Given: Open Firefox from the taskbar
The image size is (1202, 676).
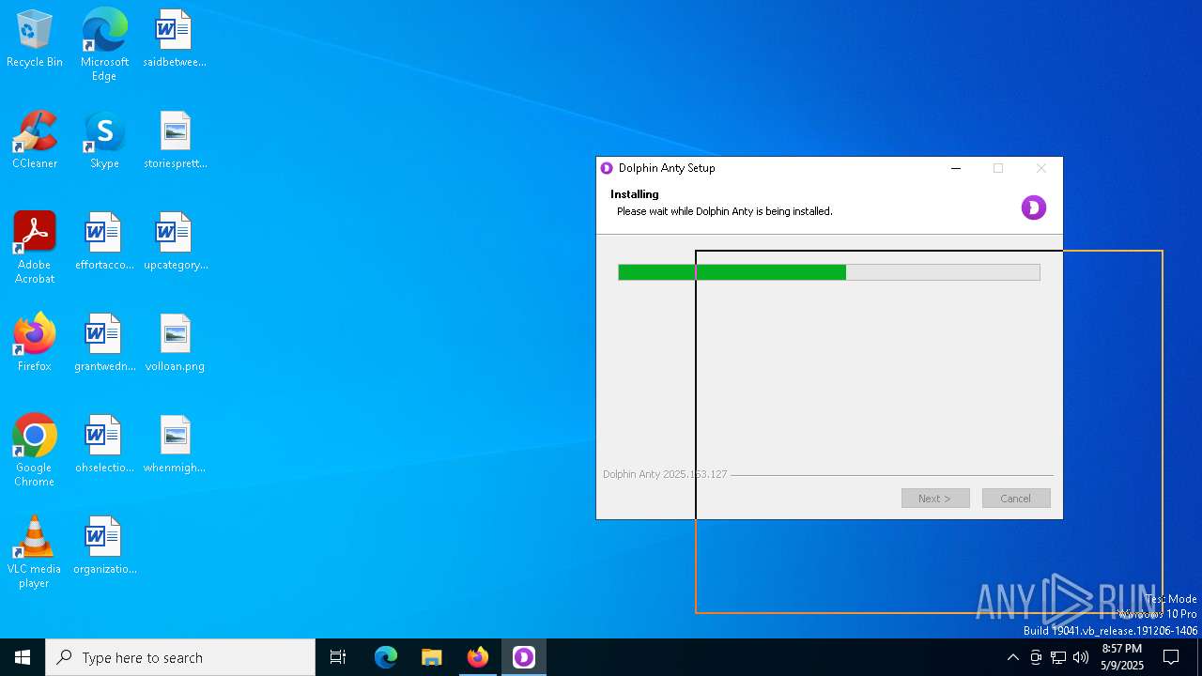Looking at the screenshot, I should [x=478, y=657].
